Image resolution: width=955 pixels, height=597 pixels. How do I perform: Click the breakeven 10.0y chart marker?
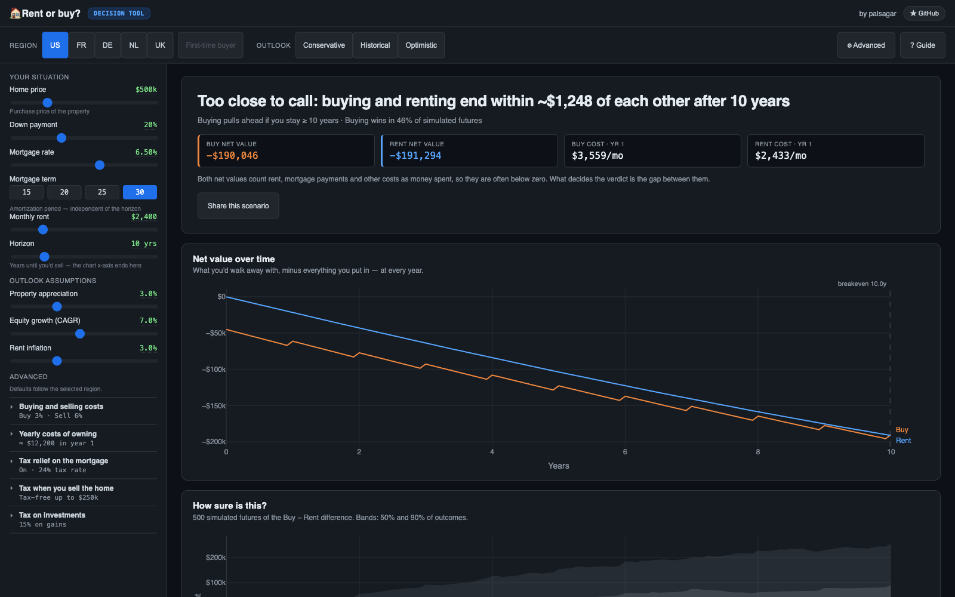[862, 284]
